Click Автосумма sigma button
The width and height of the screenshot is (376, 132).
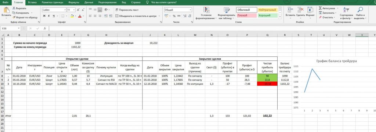click(327, 8)
